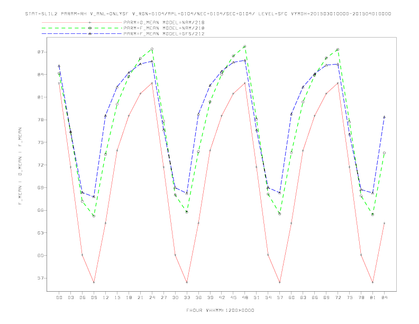The height and width of the screenshot is (324, 419).
Task: Click y-axis tick value 81
Action: pos(41,97)
